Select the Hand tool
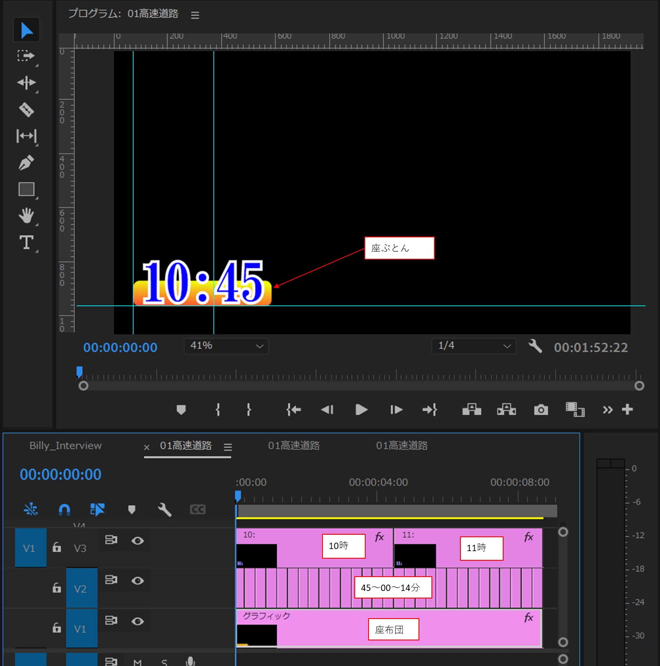This screenshot has height=666, width=660. (x=26, y=216)
